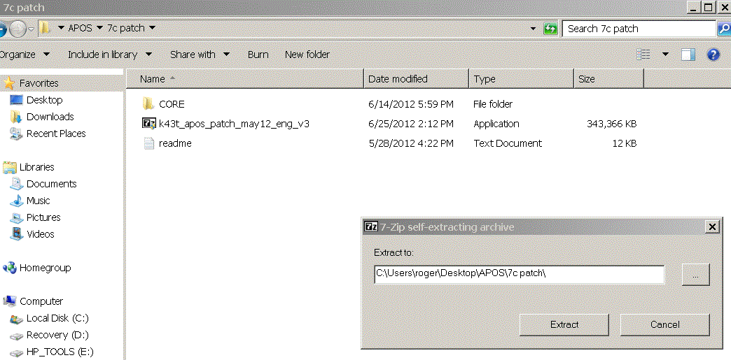Click the green refresh icon

tap(550, 29)
